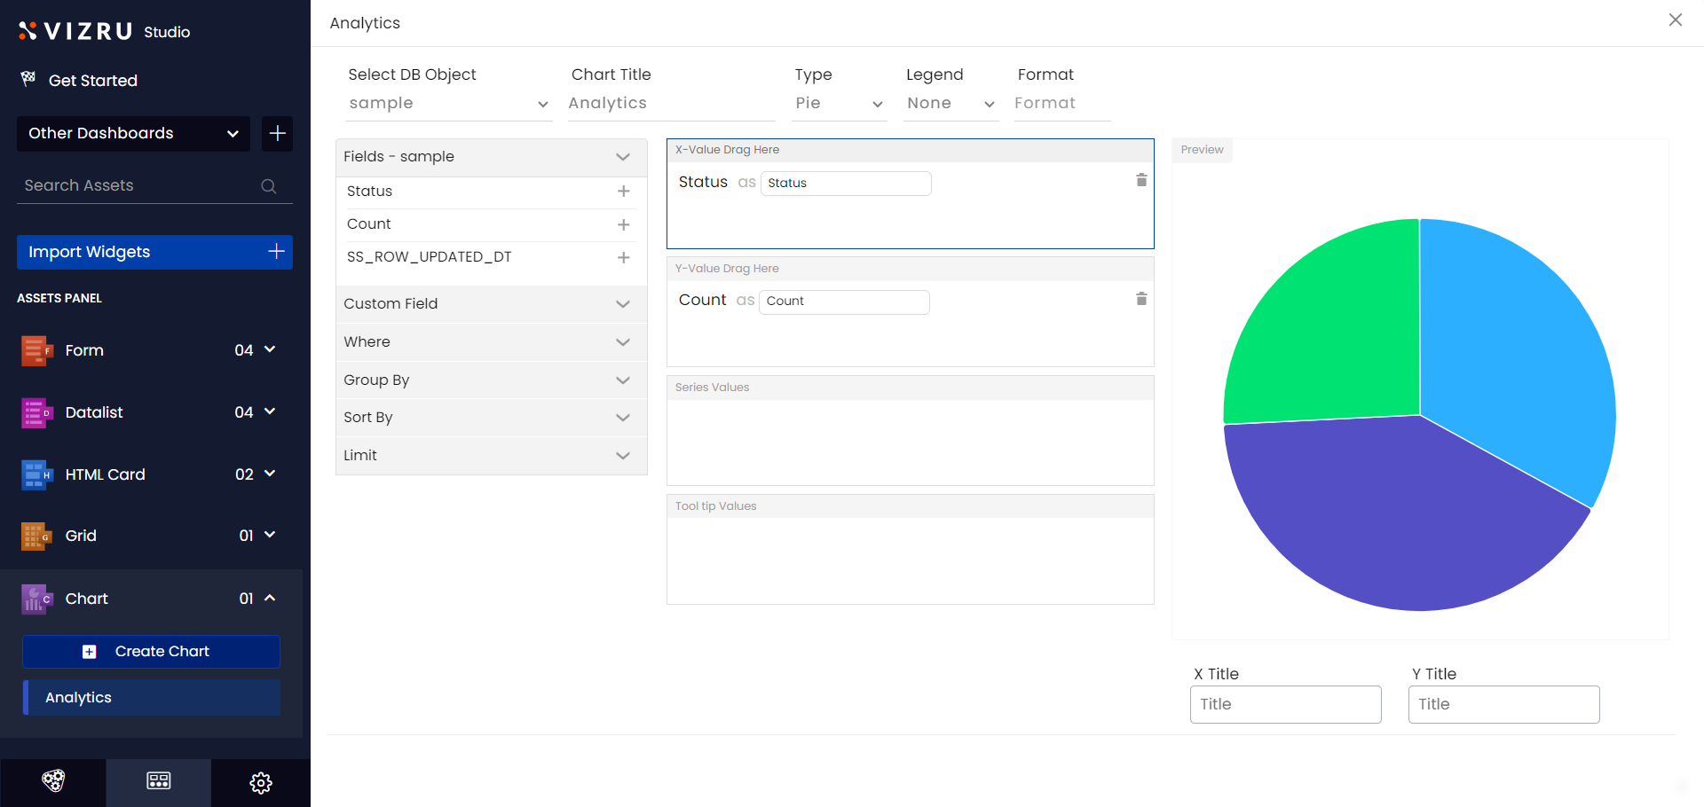Screen dimensions: 1704x807
Task: Select Analytics chart in the sidebar
Action: [152, 698]
